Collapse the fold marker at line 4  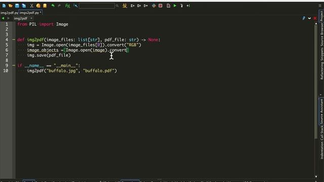(x=14, y=39)
